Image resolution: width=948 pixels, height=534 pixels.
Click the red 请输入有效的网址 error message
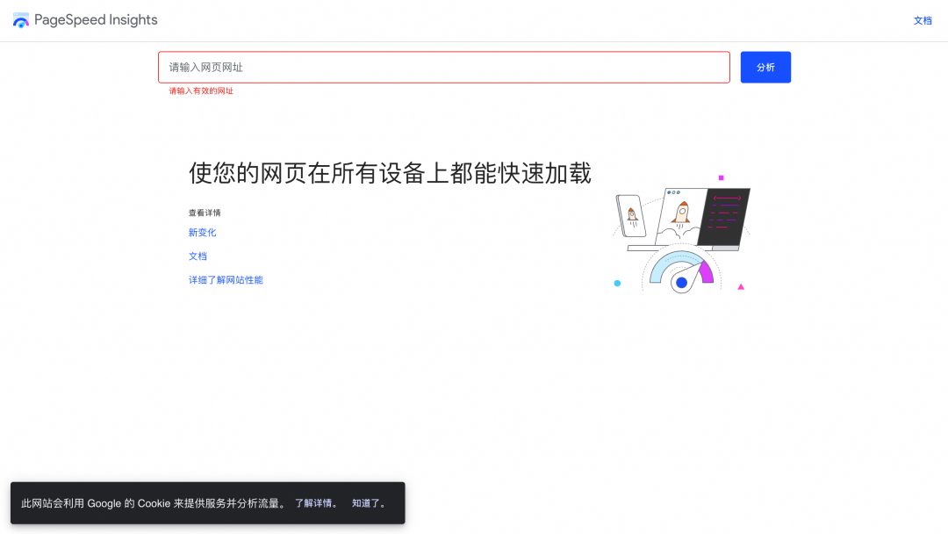201,90
